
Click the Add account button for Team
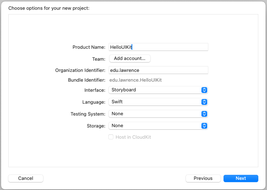click(x=130, y=59)
